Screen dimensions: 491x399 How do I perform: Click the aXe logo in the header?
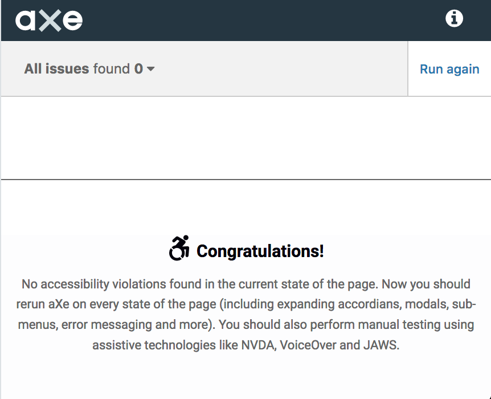click(49, 21)
